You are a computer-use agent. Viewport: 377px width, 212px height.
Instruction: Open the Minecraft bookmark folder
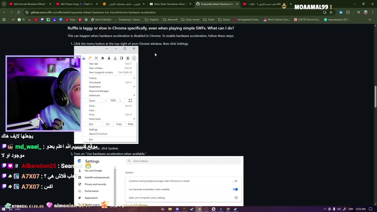click(170, 20)
